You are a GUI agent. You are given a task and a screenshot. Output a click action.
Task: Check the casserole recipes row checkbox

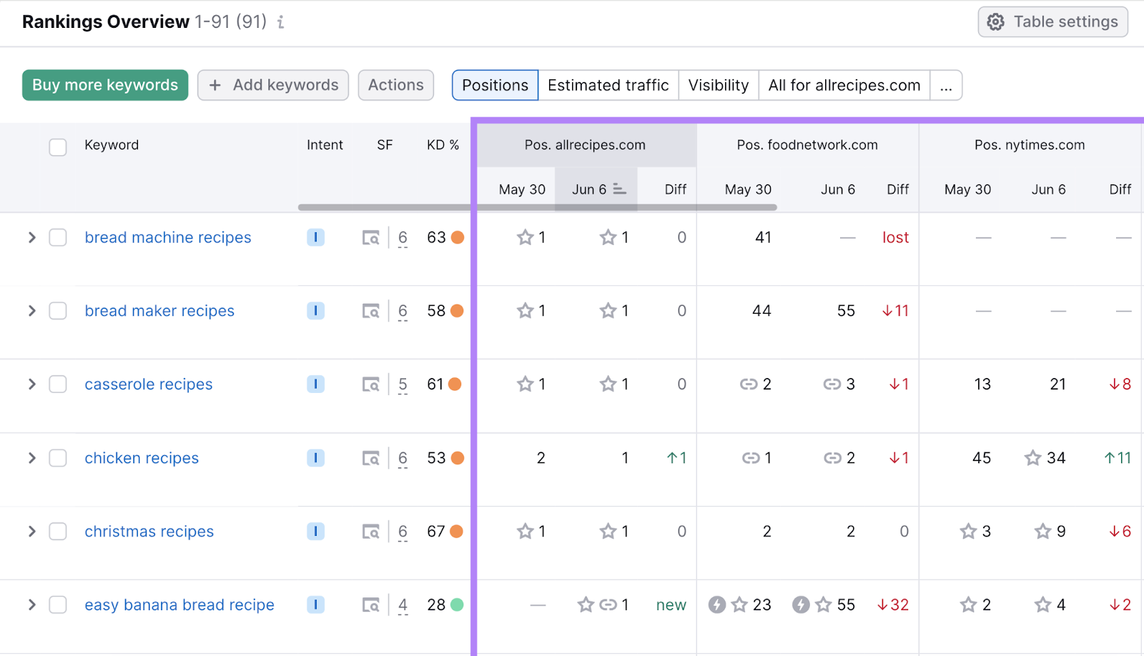(58, 384)
